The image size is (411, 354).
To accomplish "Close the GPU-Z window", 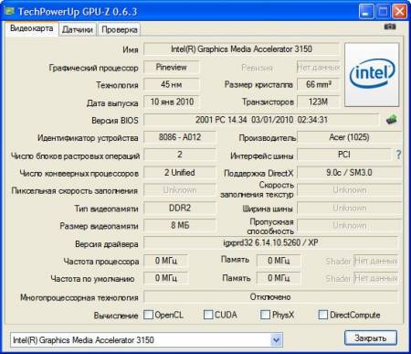I will pyautogui.click(x=399, y=12).
